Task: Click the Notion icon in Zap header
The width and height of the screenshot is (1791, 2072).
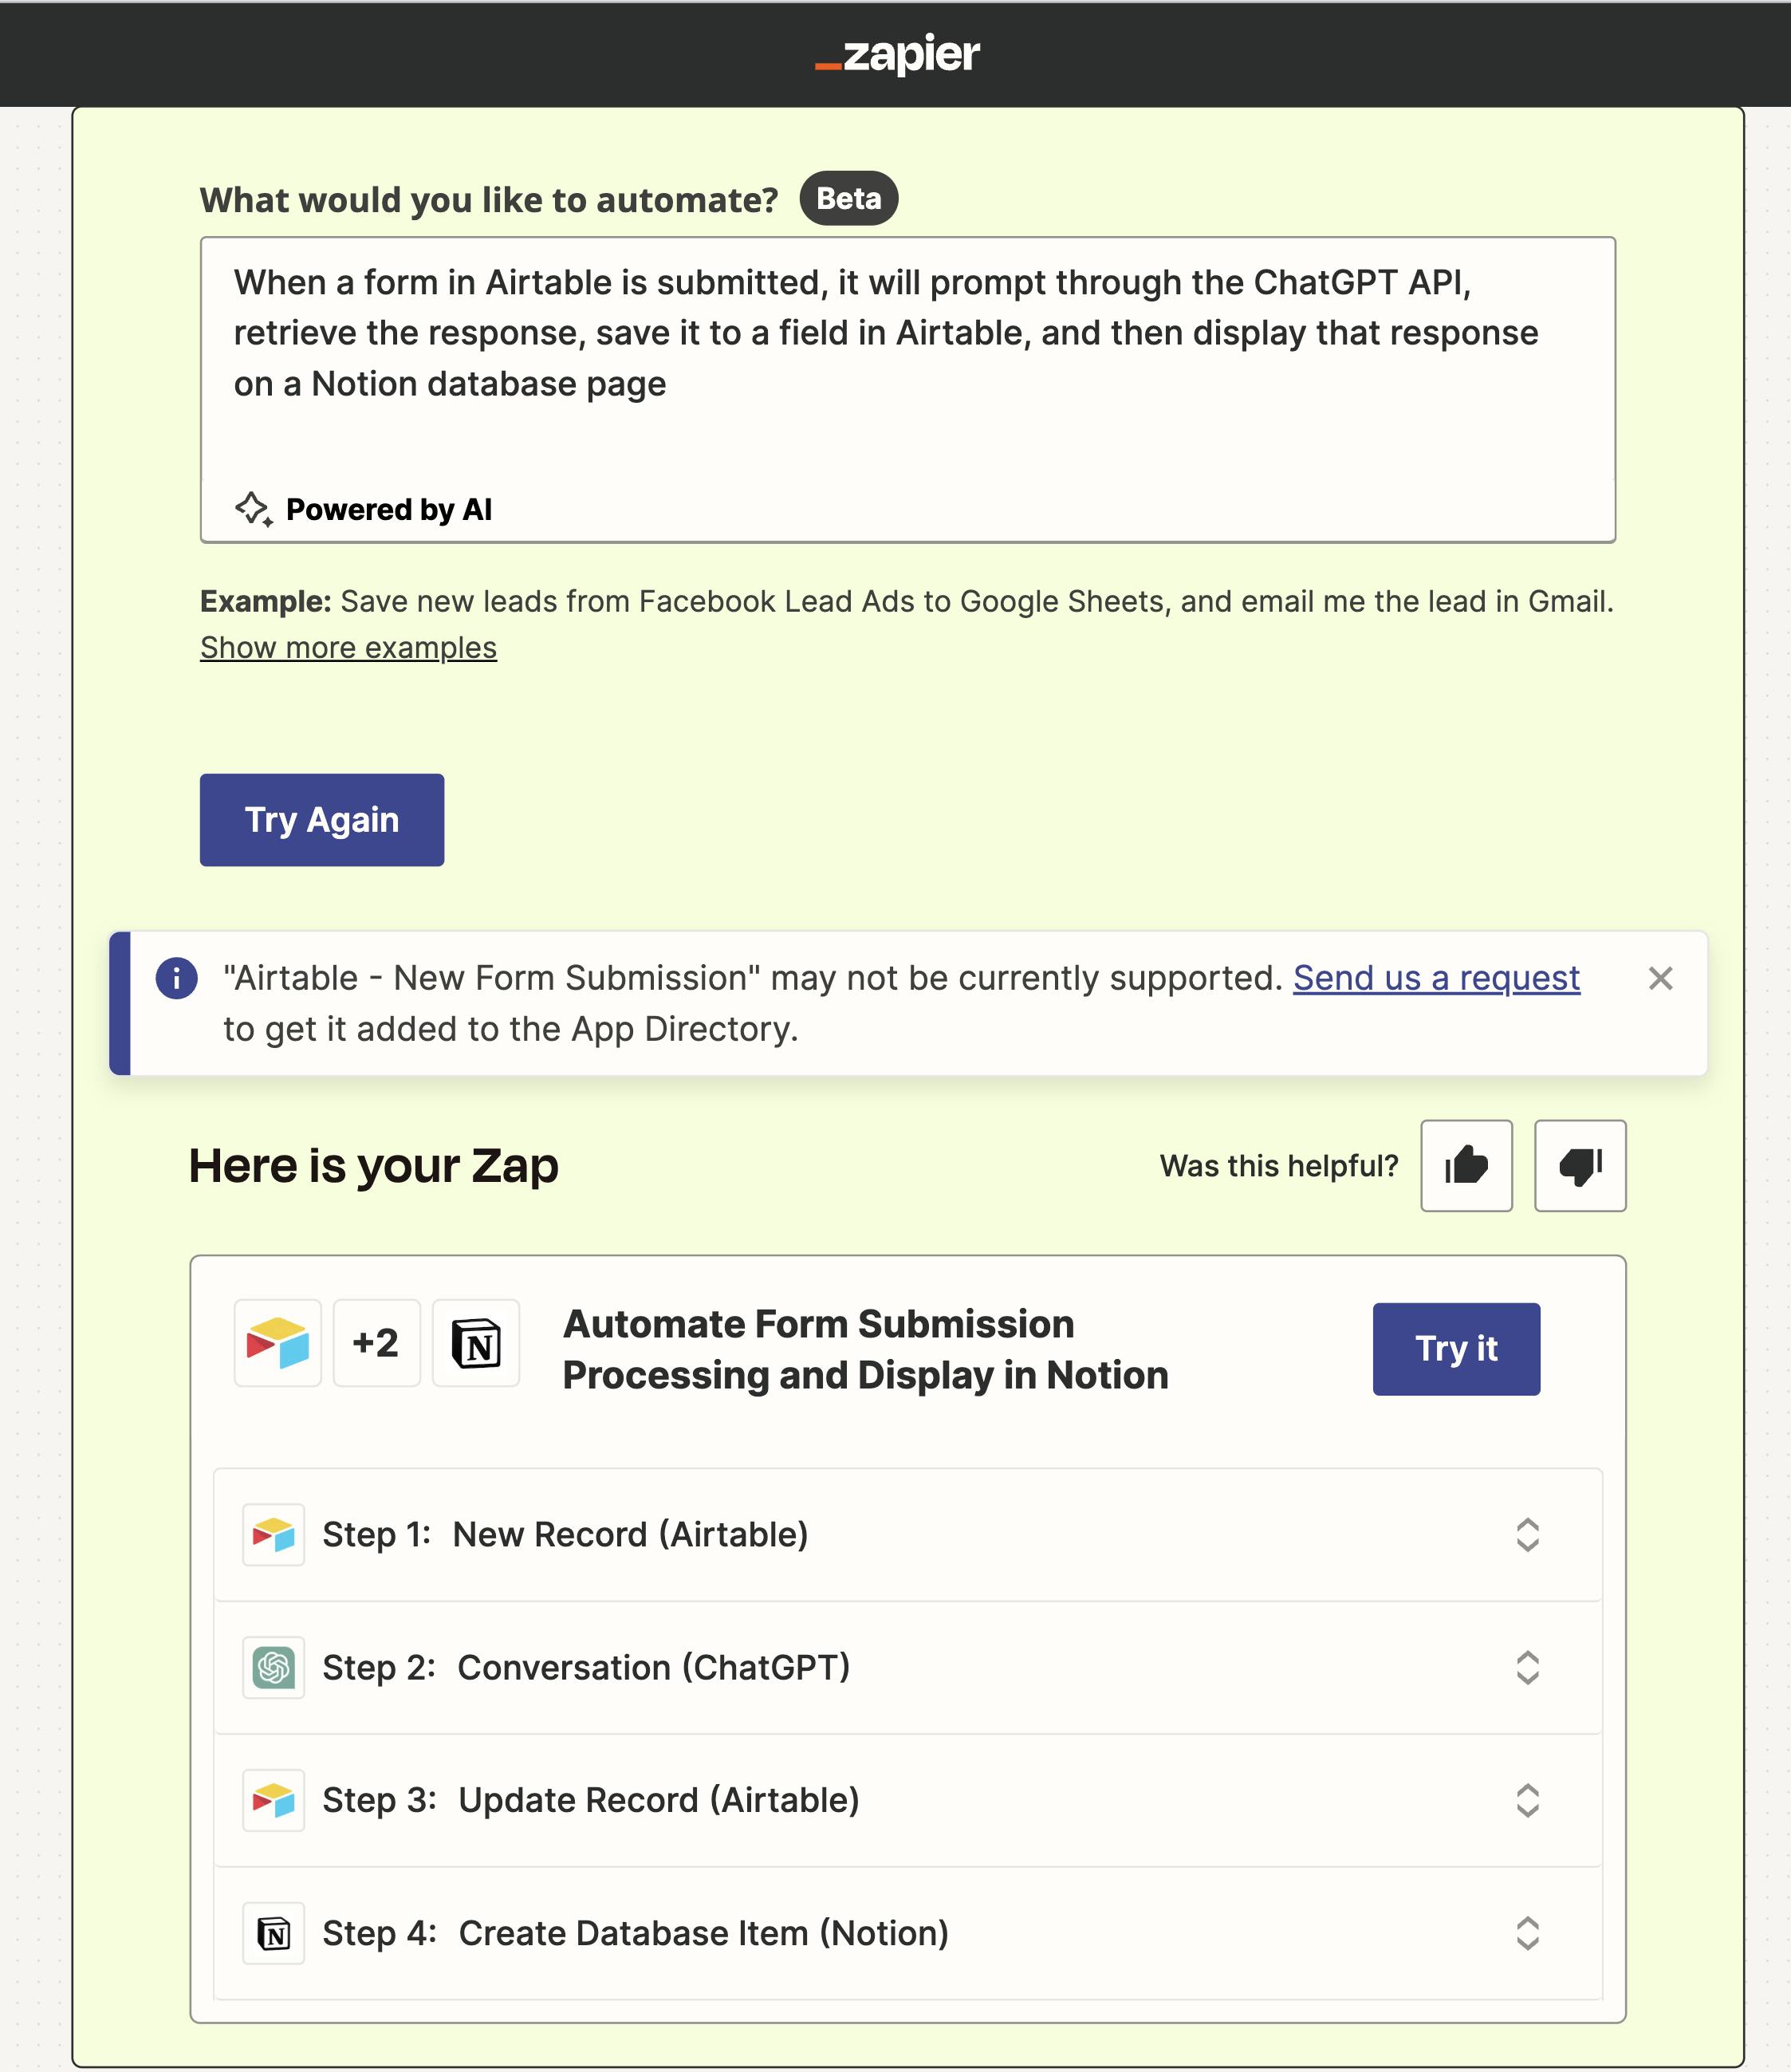Action: tap(476, 1342)
